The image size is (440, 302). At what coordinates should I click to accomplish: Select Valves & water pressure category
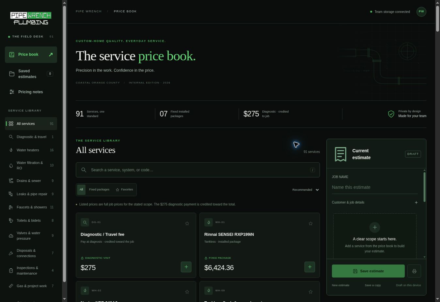[x=31, y=235]
